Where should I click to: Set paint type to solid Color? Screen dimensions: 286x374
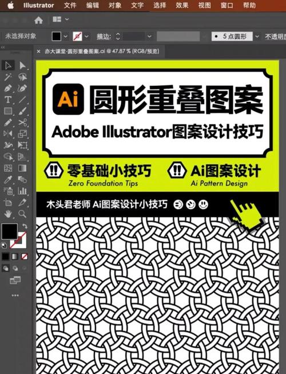[x=6, y=257]
